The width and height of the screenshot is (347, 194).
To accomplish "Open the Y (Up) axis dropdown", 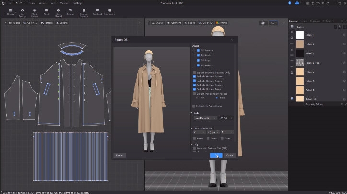I will click(x=213, y=132).
